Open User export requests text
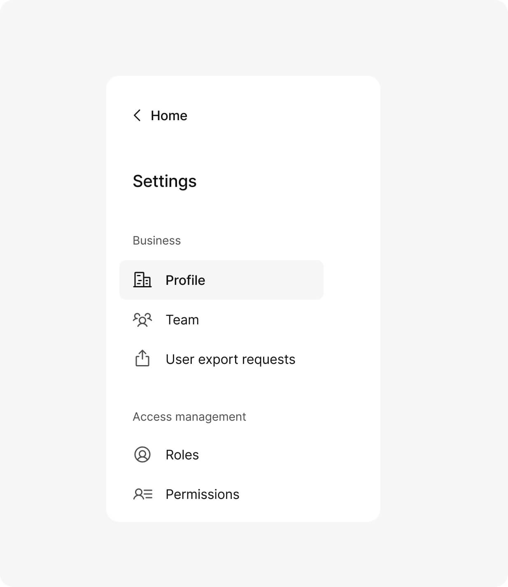This screenshot has width=508, height=587. coord(230,359)
